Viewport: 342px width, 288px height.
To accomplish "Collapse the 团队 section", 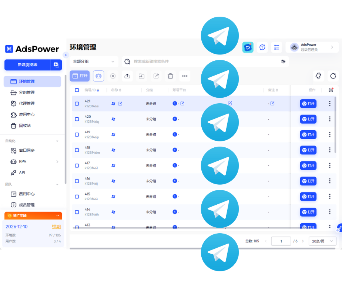I will point(57,185).
